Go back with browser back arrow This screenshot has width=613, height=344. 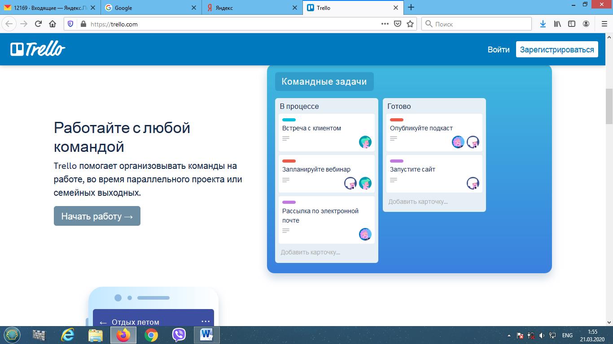9,24
